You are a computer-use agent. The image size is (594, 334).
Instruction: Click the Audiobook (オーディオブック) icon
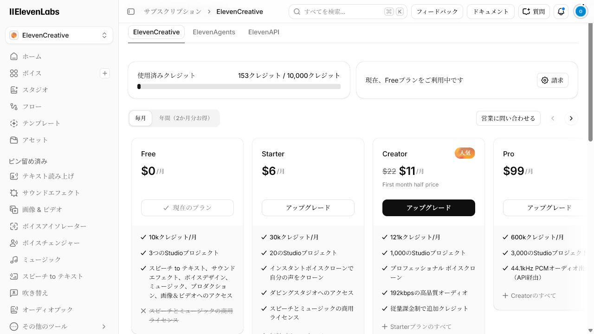14,309
